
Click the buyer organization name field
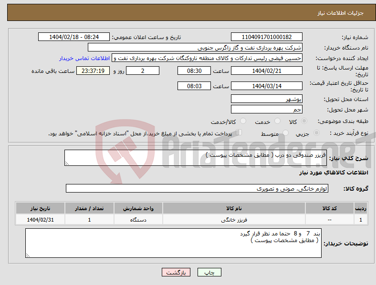tap(195, 47)
